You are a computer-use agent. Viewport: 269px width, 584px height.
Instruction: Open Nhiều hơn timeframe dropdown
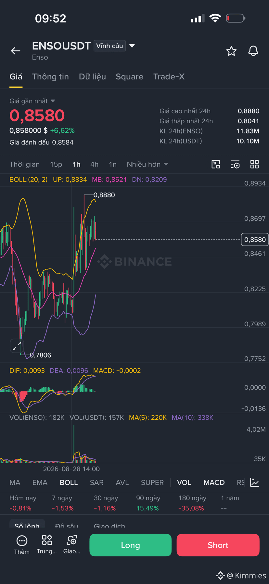point(147,164)
